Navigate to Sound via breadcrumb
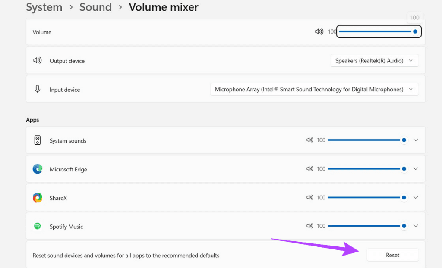The height and width of the screenshot is (268, 442). (x=95, y=7)
